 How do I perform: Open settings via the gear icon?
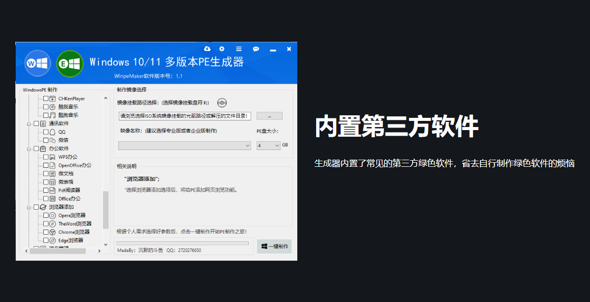click(x=222, y=49)
